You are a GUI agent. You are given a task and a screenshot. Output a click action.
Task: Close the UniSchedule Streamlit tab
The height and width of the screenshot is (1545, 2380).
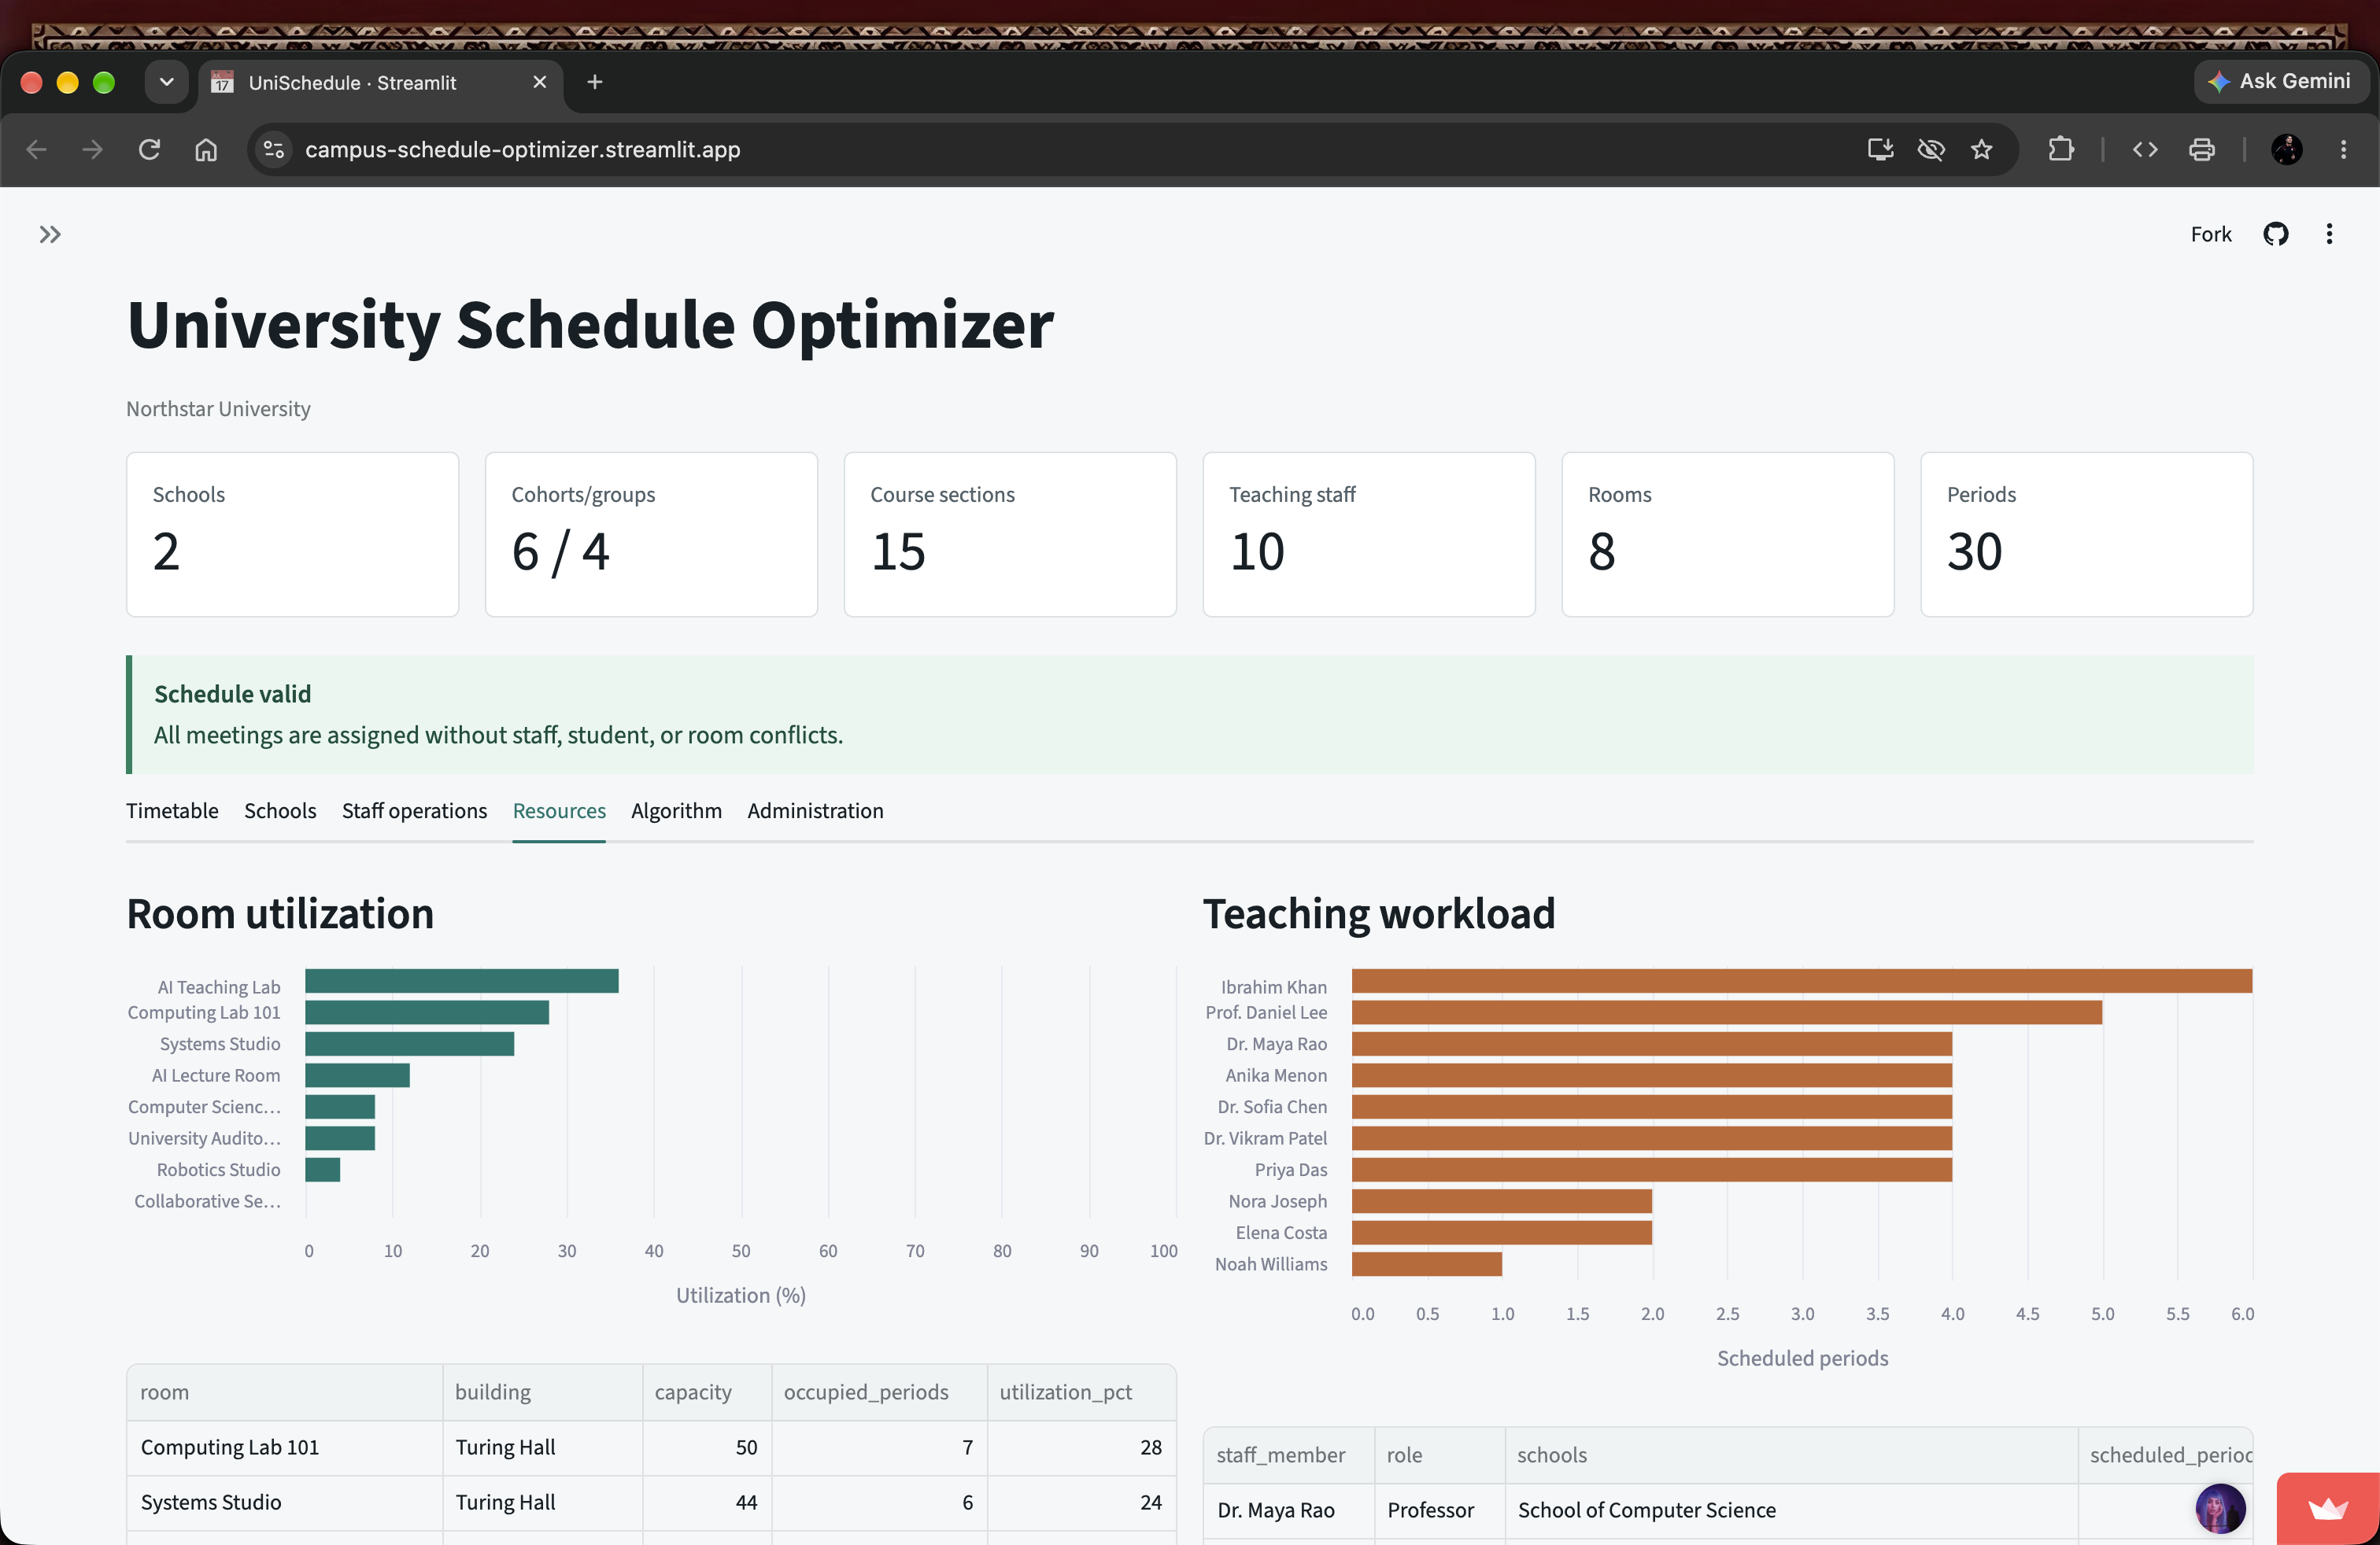(540, 82)
